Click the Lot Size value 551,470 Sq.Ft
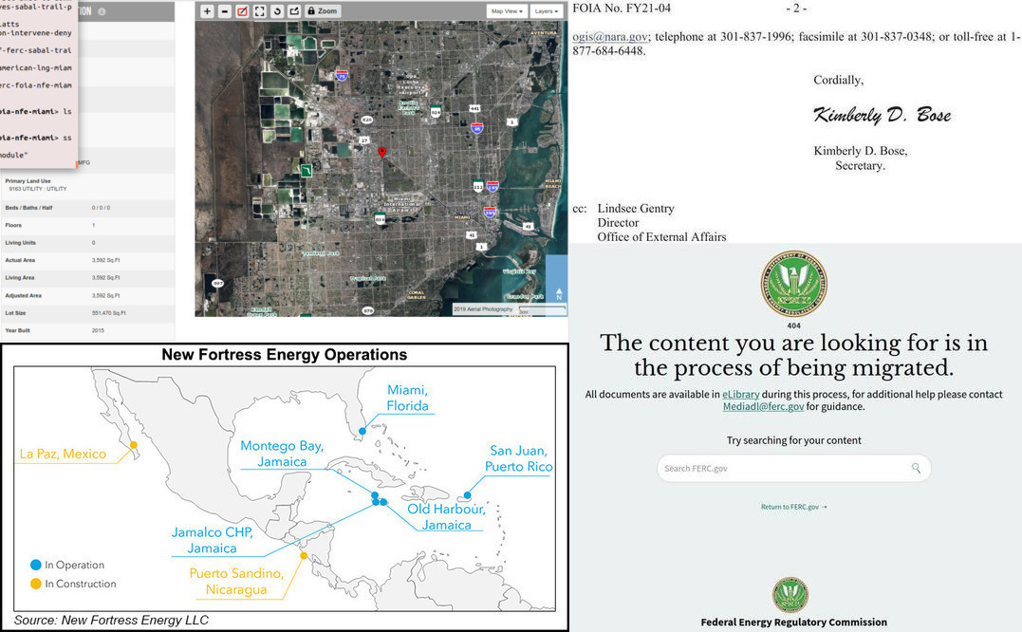 point(109,313)
